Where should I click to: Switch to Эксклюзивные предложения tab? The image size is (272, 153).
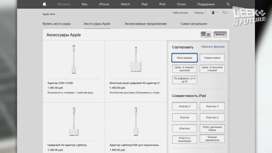click(x=145, y=24)
